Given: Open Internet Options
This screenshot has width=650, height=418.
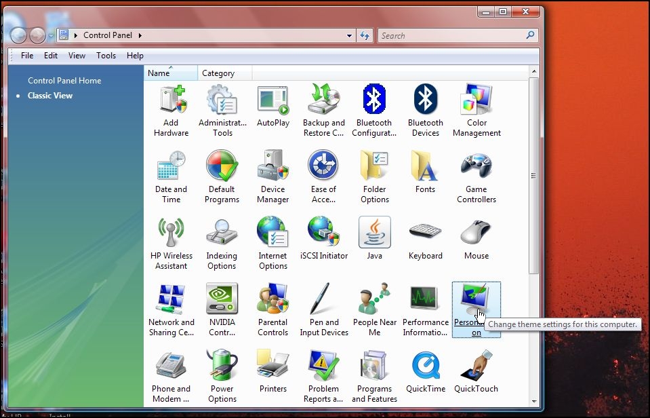Looking at the screenshot, I should [x=272, y=244].
